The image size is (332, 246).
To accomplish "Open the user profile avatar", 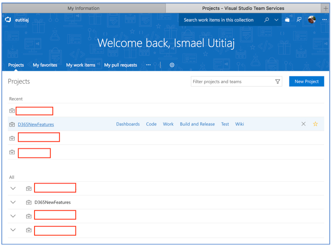I will pyautogui.click(x=312, y=20).
